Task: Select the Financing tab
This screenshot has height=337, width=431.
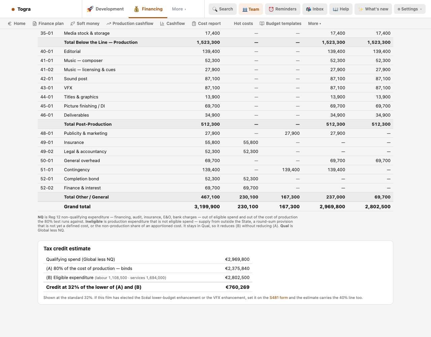Action: pyautogui.click(x=148, y=9)
